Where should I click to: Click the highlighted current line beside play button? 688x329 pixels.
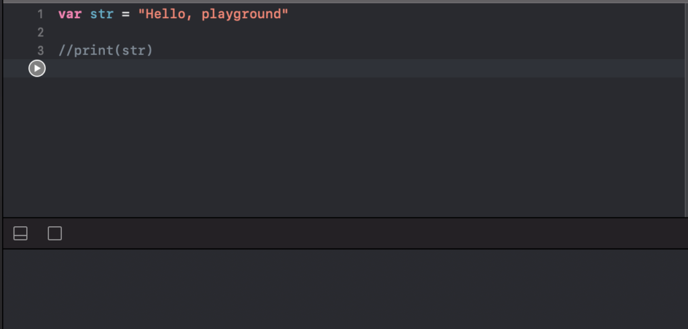coord(364,68)
